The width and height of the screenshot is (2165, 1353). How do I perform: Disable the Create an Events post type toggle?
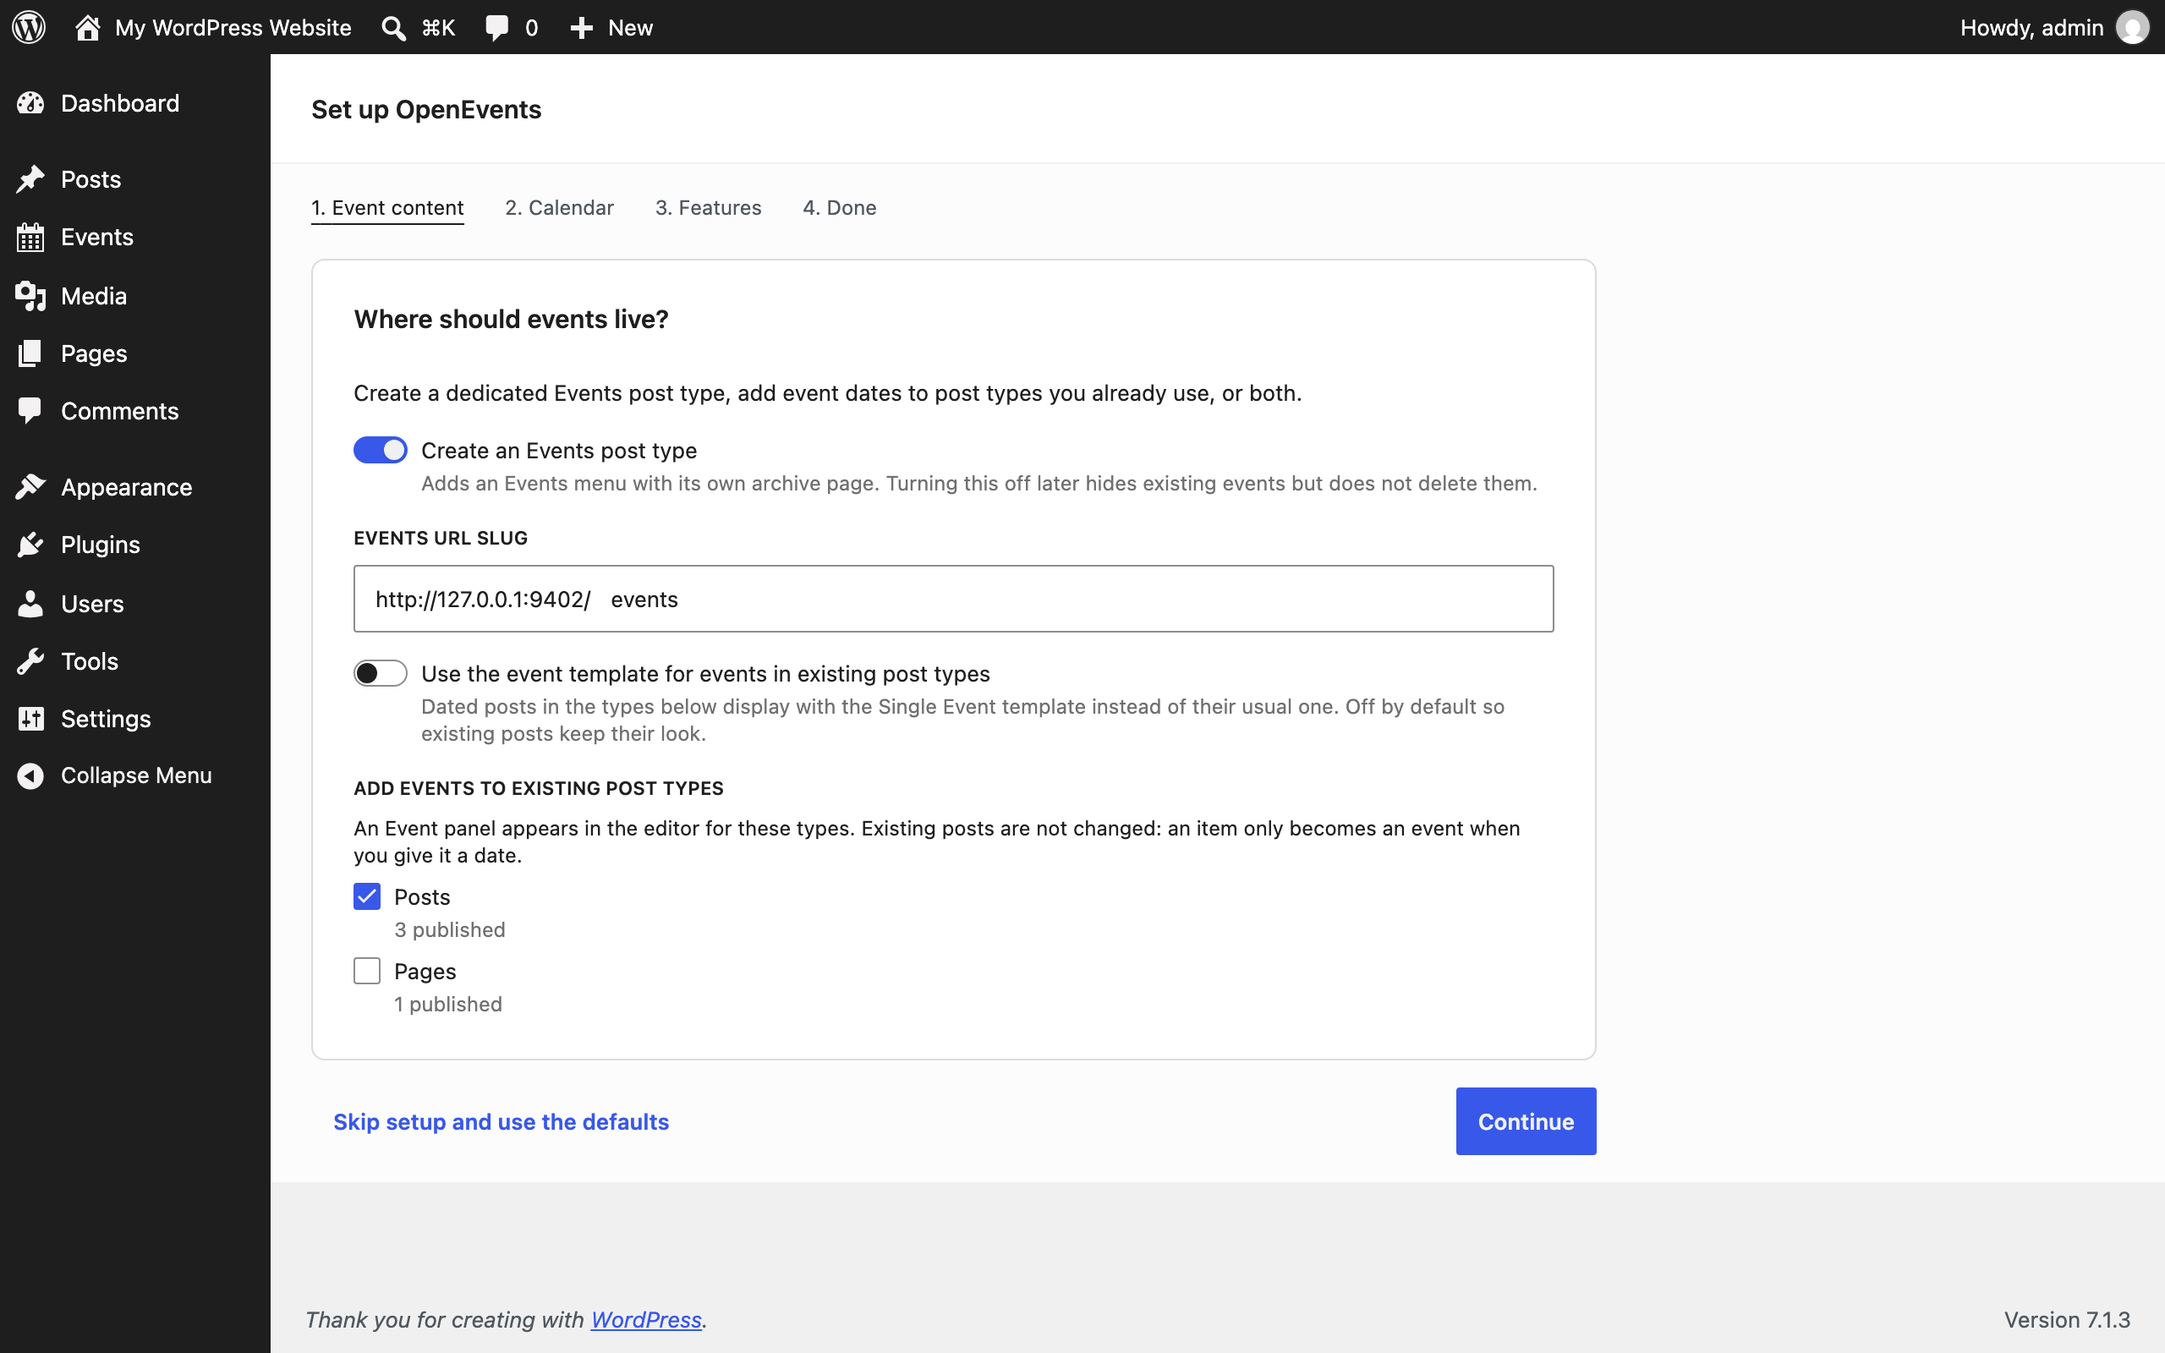pos(381,450)
